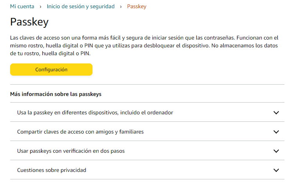Image resolution: width=297 pixels, height=188 pixels.
Task: Expand the chevron for Usa la passkey en diferentes dispositivos
Action: pyautogui.click(x=276, y=113)
